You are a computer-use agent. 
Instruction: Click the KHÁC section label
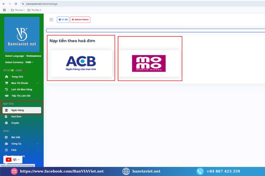[6, 131]
